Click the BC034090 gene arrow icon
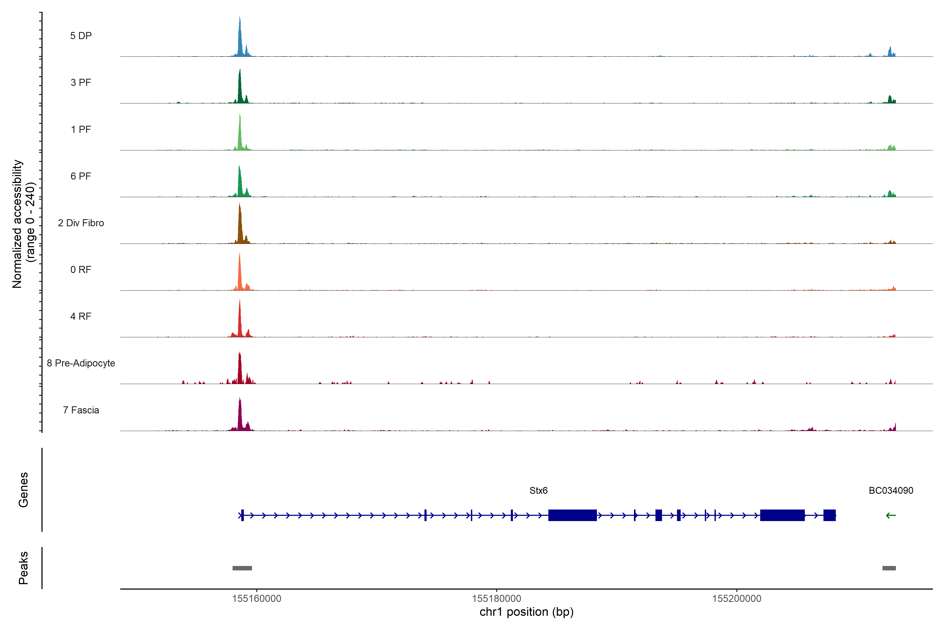This screenshot has width=945, height=630. pyautogui.click(x=891, y=516)
